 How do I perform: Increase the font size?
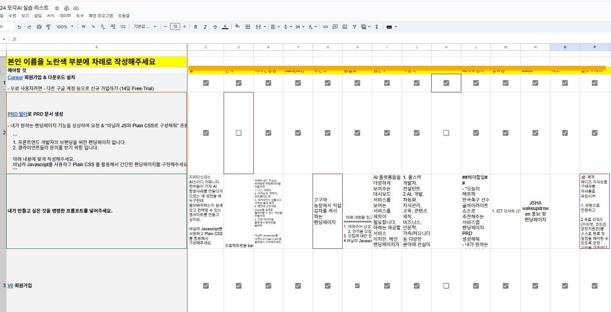[x=185, y=27]
